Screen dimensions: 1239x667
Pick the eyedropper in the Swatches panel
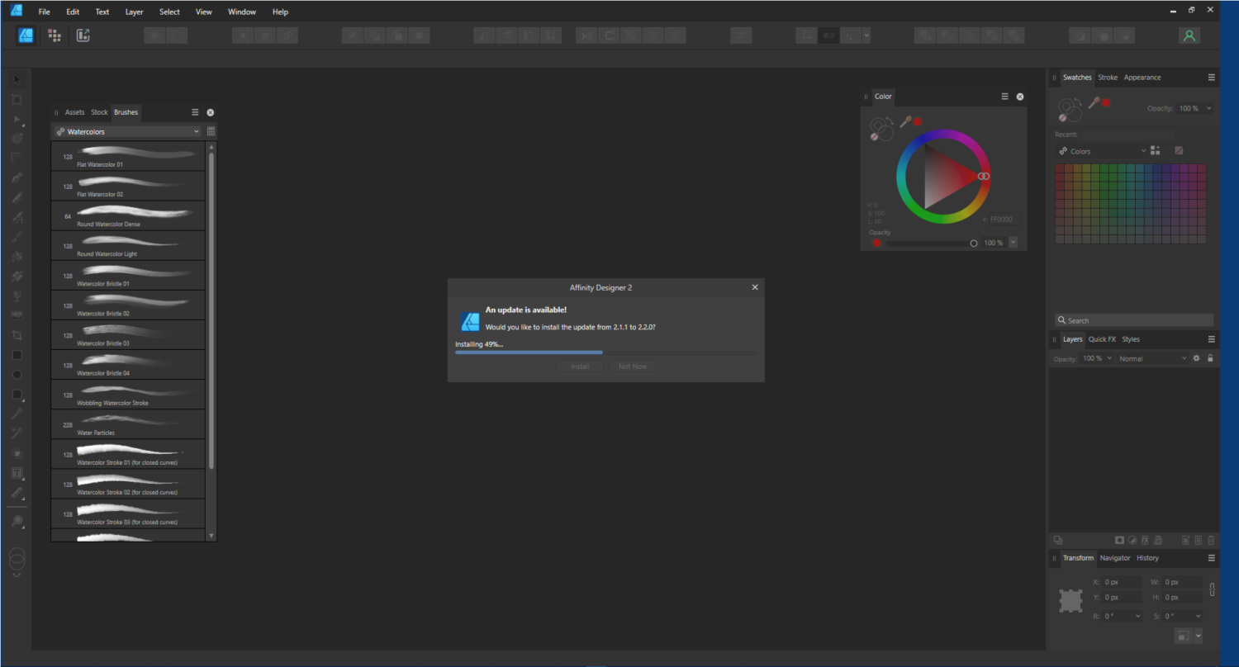tap(1094, 103)
